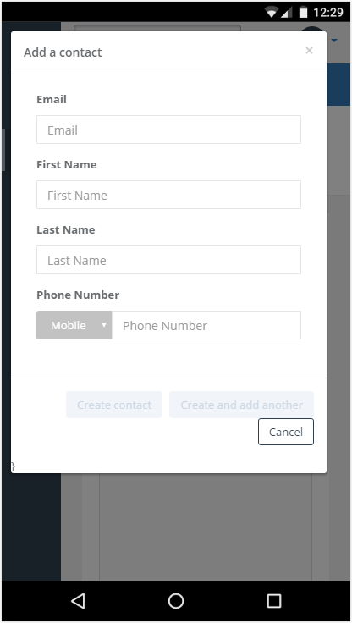Click the Phone Number field label
Image resolution: width=352 pixels, height=623 pixels.
click(78, 295)
